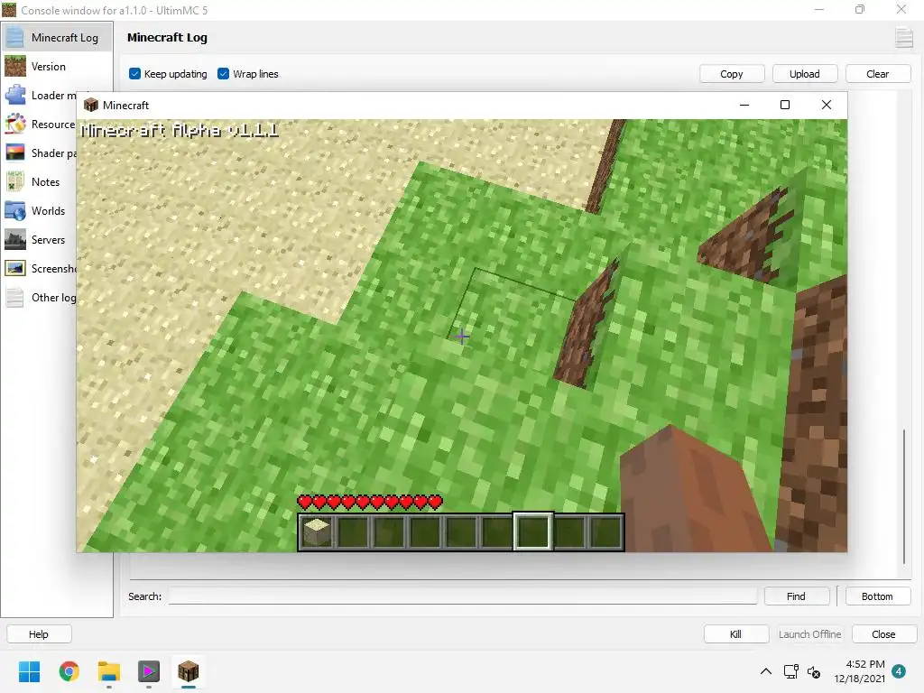
Task: Open the Servers icon in sidebar
Action: [14, 240]
